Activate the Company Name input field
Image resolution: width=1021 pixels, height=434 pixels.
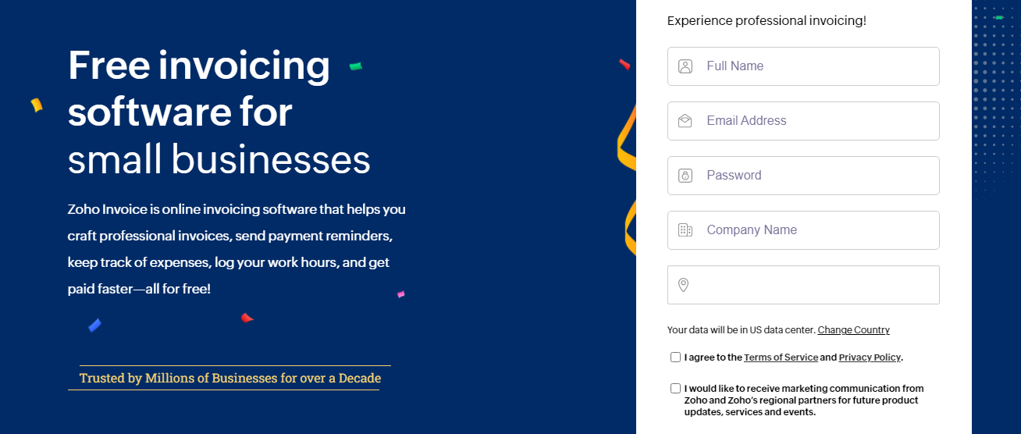tap(803, 230)
